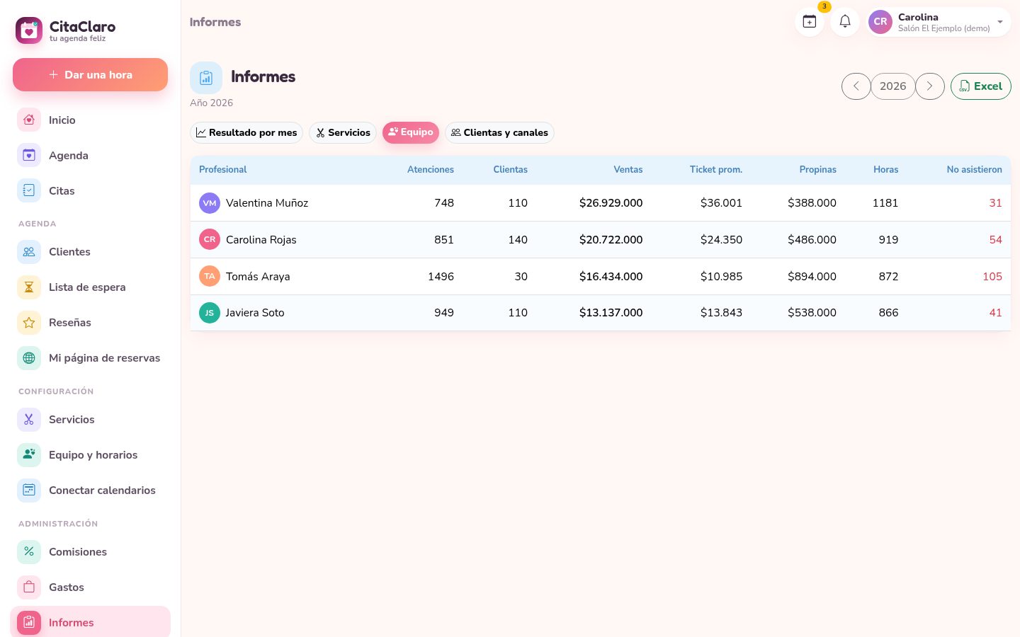Sort by the No asistieron column header
The width and height of the screenshot is (1020, 637).
(975, 170)
